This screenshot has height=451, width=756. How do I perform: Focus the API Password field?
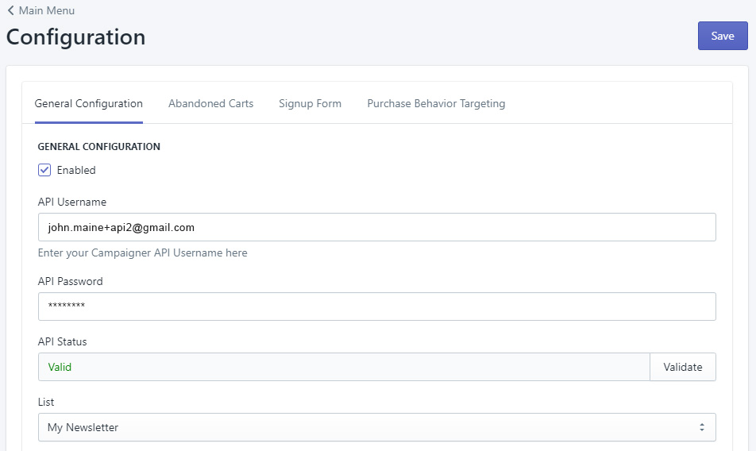click(377, 306)
